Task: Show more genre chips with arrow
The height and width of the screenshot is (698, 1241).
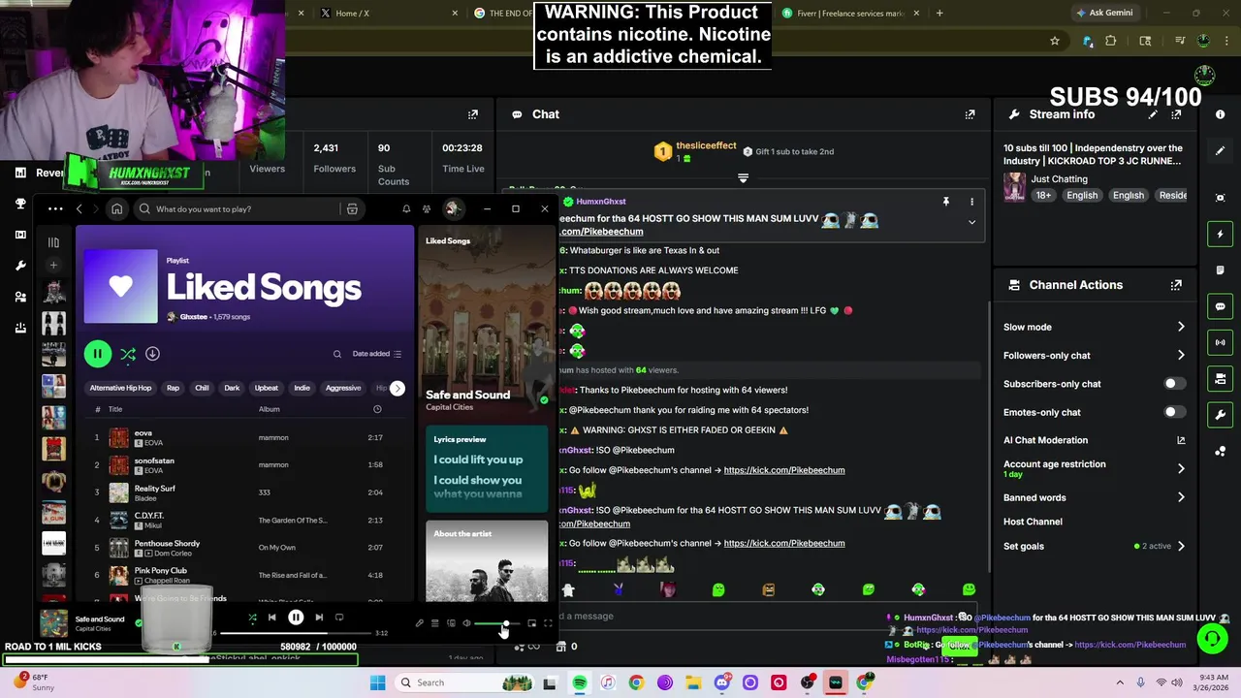Action: (398, 389)
